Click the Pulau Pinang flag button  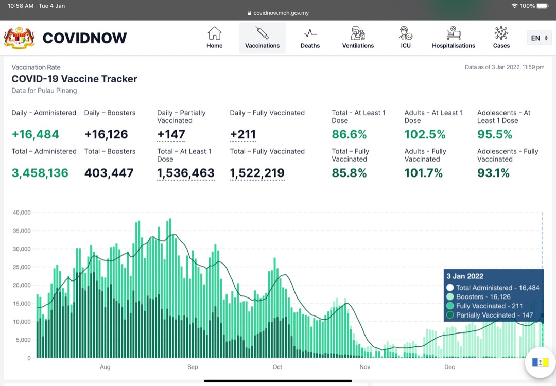tap(540, 362)
